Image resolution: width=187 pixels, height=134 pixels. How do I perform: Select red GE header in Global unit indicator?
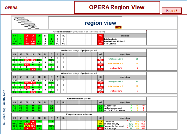click(27, 36)
